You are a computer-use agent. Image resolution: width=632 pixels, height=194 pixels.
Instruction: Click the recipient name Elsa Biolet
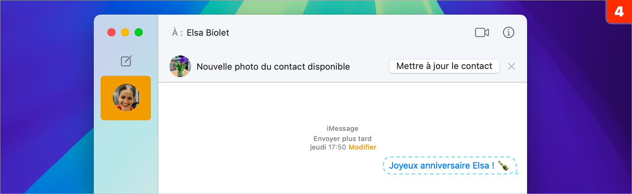pos(208,32)
